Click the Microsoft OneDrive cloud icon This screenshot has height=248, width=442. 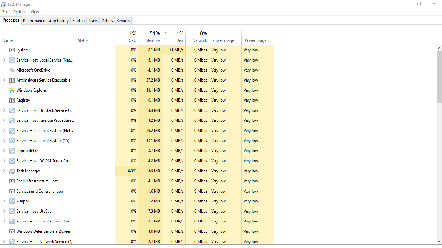[12, 70]
